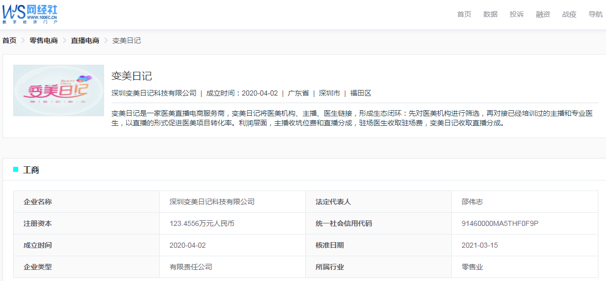The height and width of the screenshot is (281, 606).
Task: Go to 零售电商 in the breadcrumb
Action: (43, 40)
